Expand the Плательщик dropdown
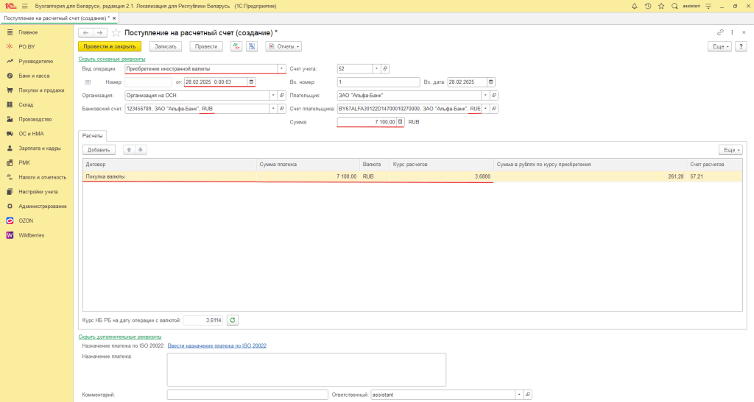Image resolution: width=754 pixels, height=402 pixels. [x=485, y=96]
